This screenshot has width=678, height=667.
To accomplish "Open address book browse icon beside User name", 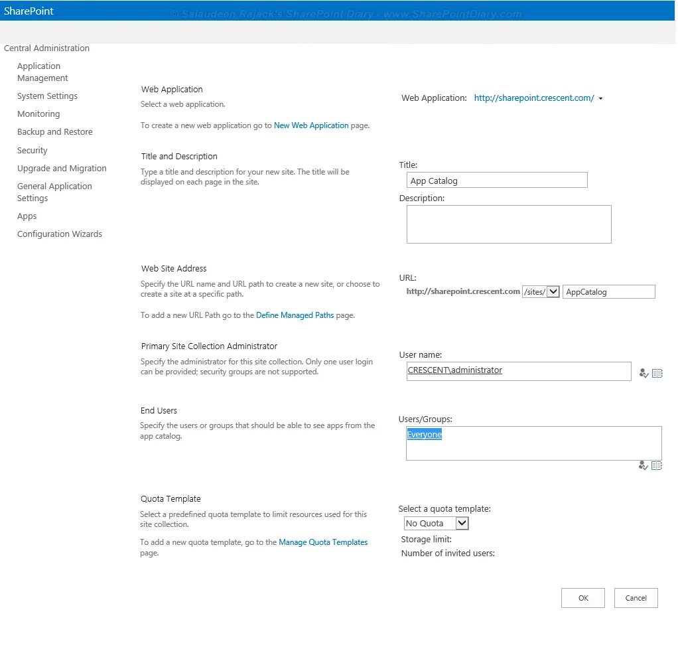I will 657,373.
